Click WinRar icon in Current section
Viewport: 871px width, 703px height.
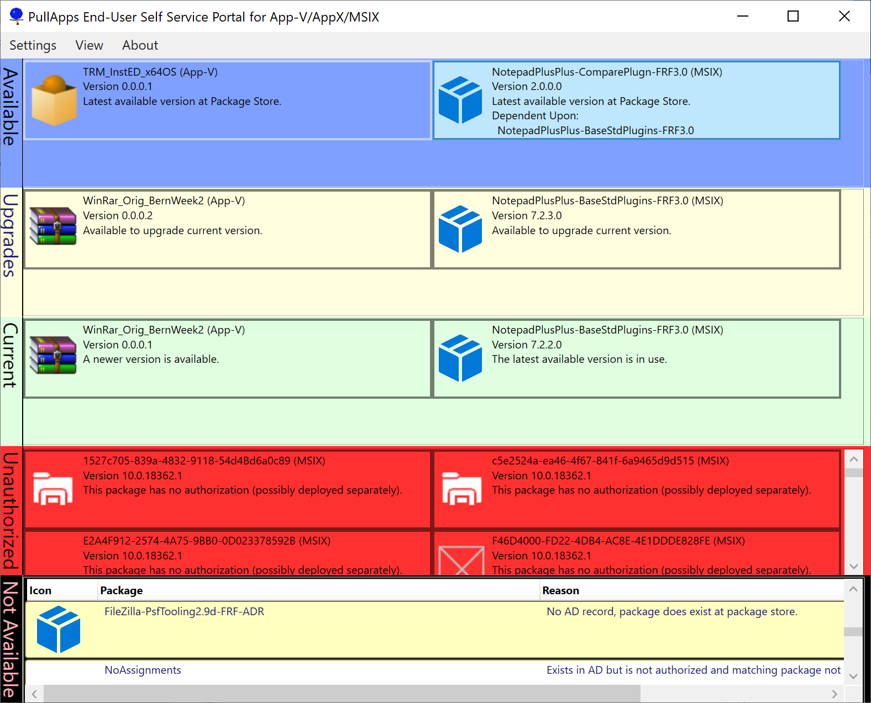pos(53,355)
